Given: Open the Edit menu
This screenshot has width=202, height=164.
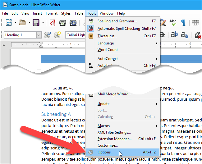Looking at the screenshot, I should tap(15, 13).
